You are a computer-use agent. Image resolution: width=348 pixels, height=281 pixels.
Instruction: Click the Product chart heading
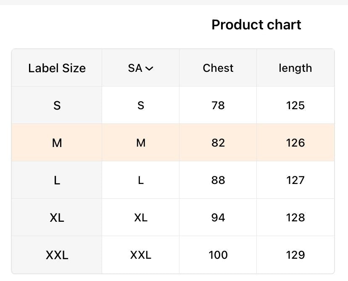pos(256,24)
